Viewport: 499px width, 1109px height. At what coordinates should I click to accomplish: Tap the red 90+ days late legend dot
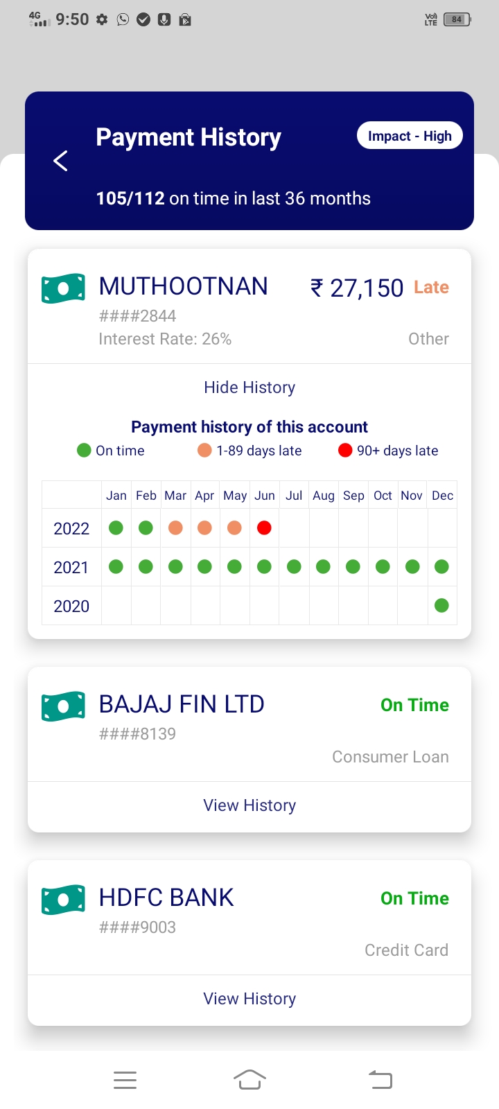[x=345, y=451]
